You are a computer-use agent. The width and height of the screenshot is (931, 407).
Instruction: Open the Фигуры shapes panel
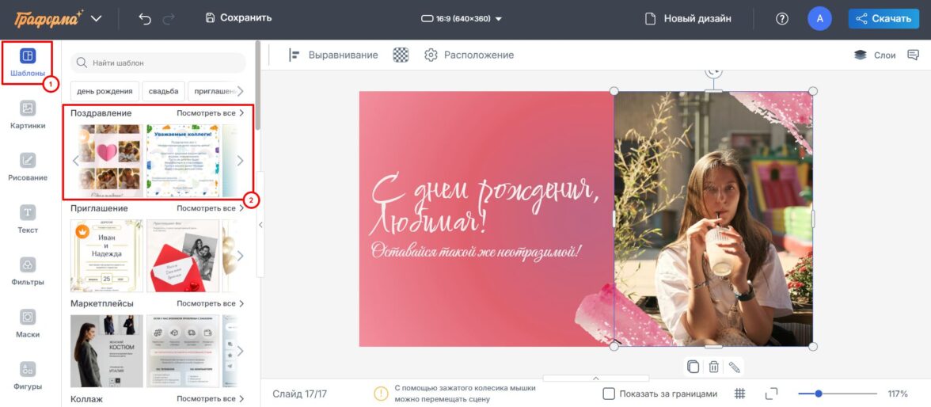click(x=27, y=376)
